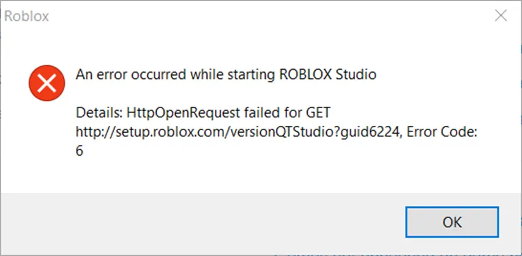Click the 'failed for' text
Image resolution: width=522 pixels, height=256 pixels.
(272, 113)
